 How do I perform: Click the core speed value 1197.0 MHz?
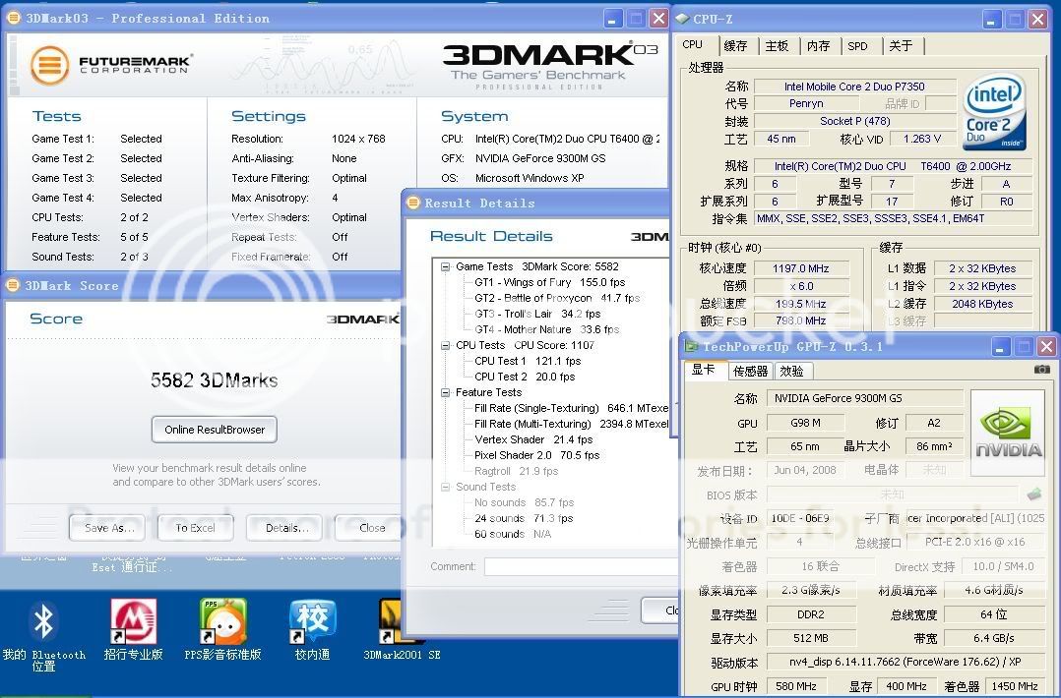click(800, 268)
